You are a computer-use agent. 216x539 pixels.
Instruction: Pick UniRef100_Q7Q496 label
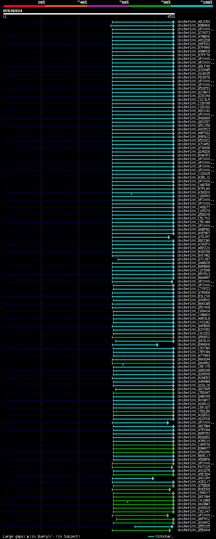[x=194, y=148]
